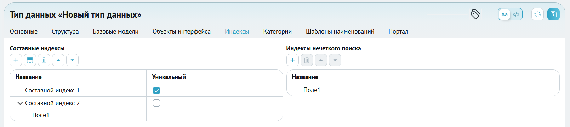The width and height of the screenshot is (570, 127).
Task: Click the title Тип данных «Новый тип данных»
Action: 75,15
